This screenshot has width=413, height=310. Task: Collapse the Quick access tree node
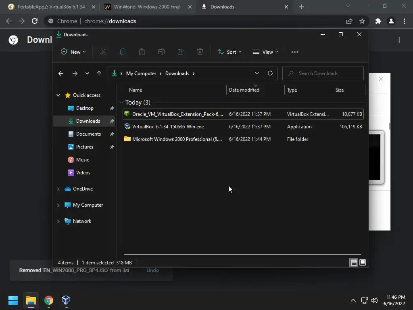[58, 95]
